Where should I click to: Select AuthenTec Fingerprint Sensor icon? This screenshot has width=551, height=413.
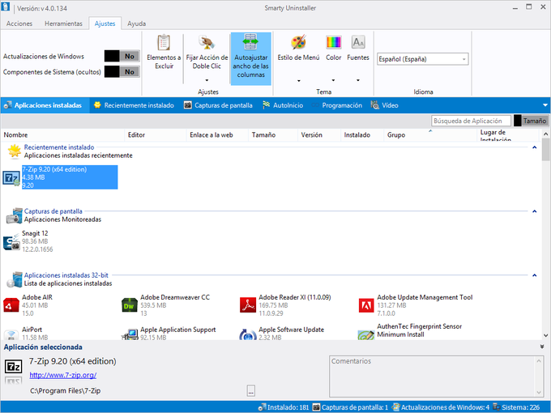pyautogui.click(x=366, y=335)
